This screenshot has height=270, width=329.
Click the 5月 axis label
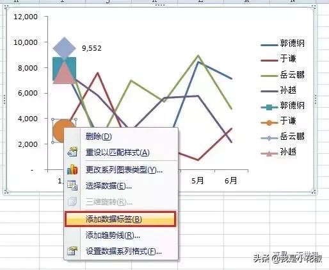[197, 181]
